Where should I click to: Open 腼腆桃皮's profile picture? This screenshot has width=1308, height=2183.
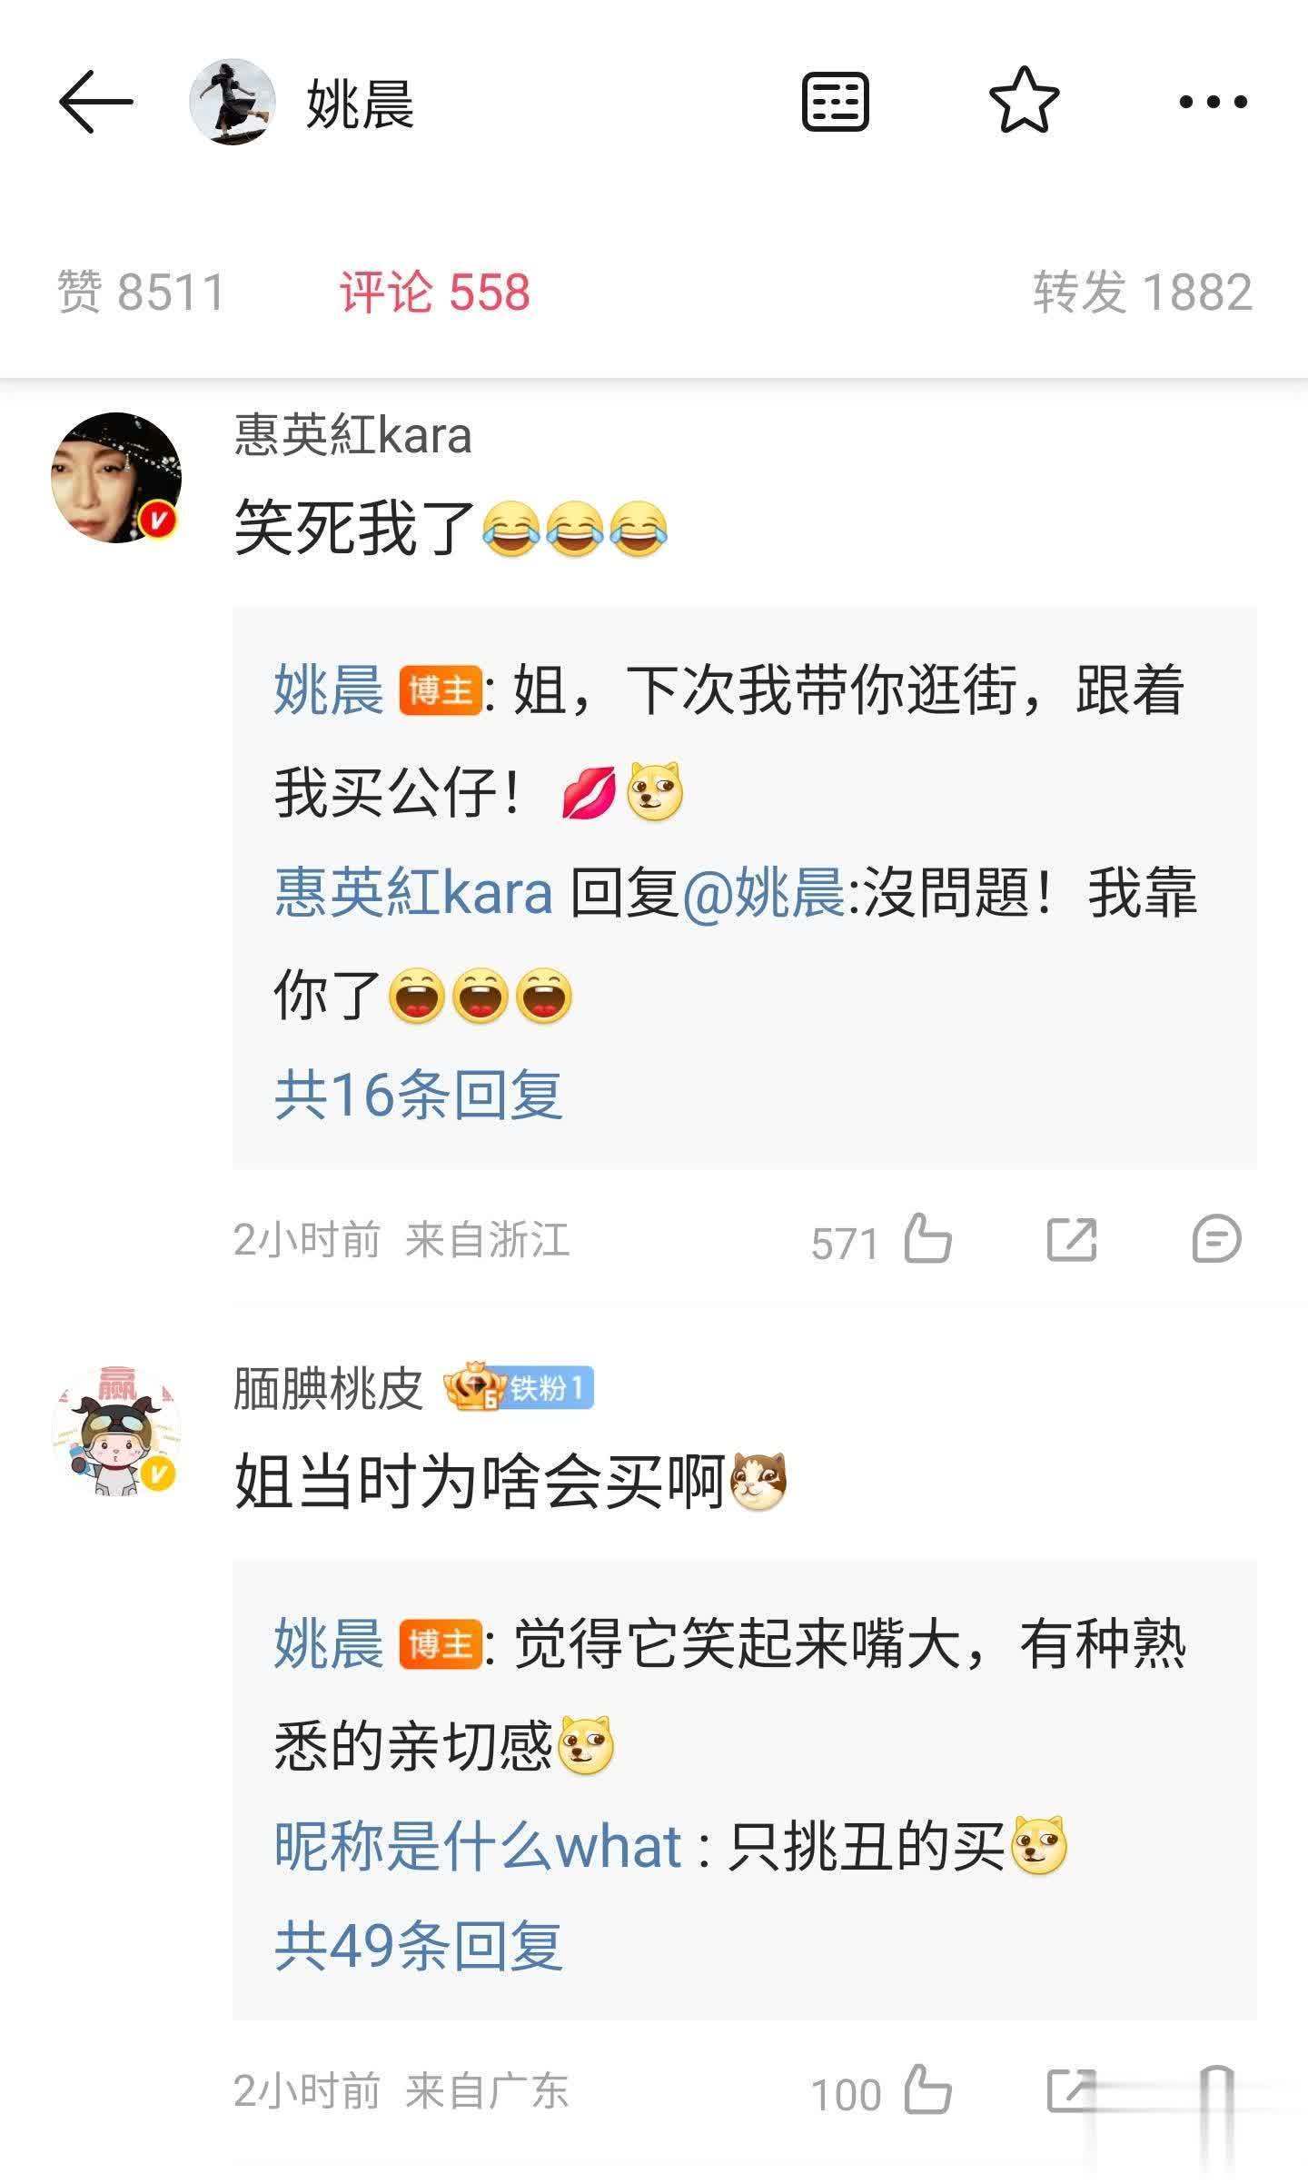(x=116, y=1431)
